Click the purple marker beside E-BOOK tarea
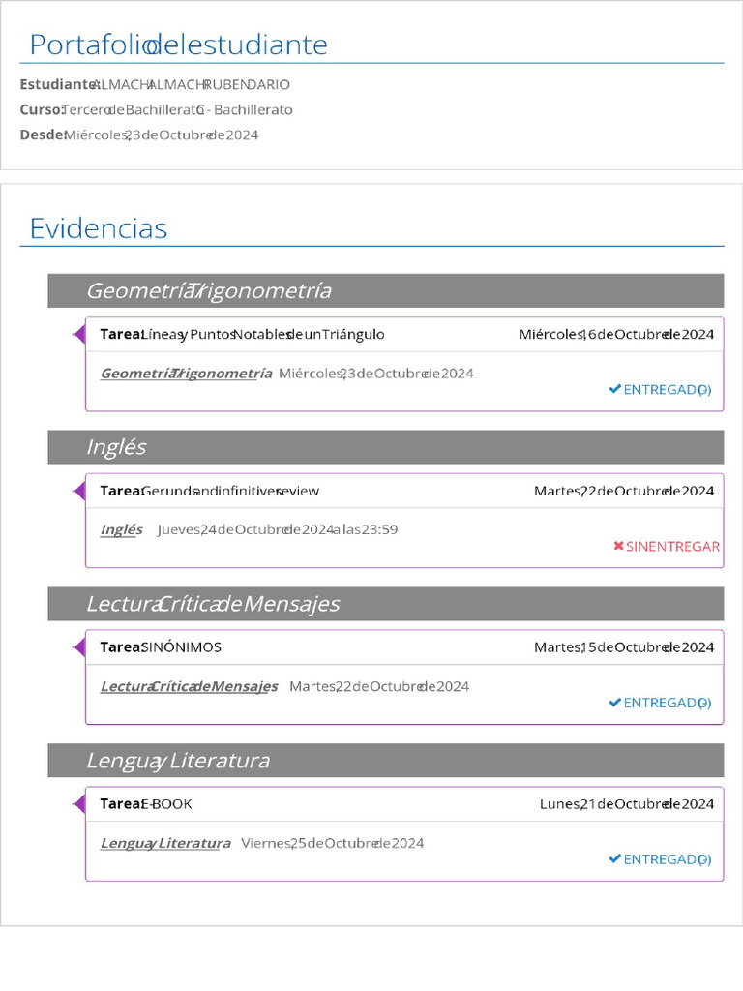 pyautogui.click(x=79, y=803)
